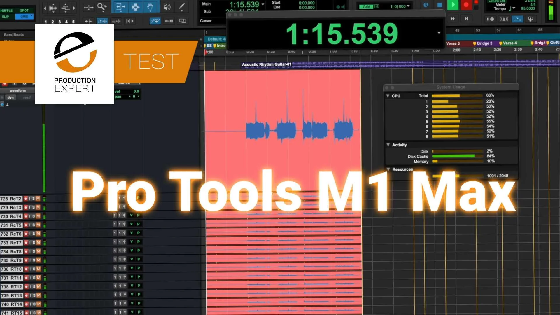
Task: Click the Go to End button
Action: pos(466,19)
